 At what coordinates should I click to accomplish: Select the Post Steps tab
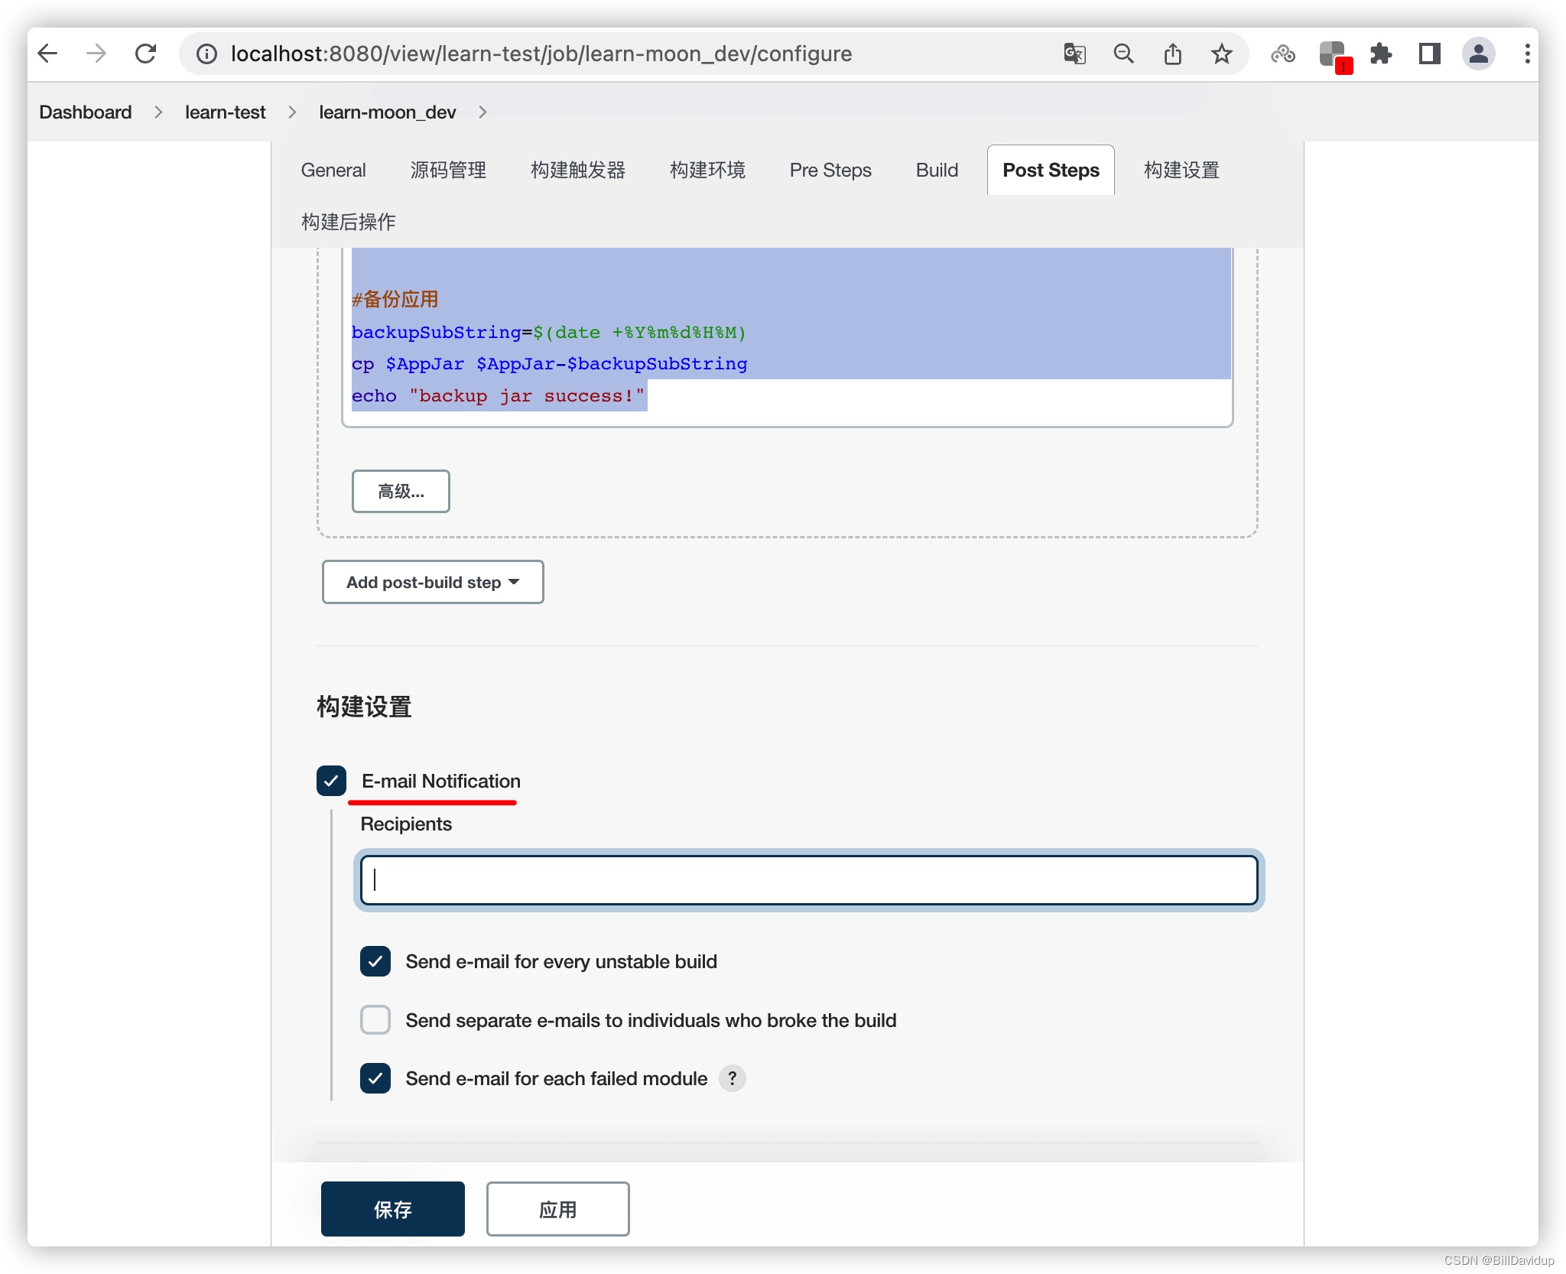click(x=1051, y=170)
